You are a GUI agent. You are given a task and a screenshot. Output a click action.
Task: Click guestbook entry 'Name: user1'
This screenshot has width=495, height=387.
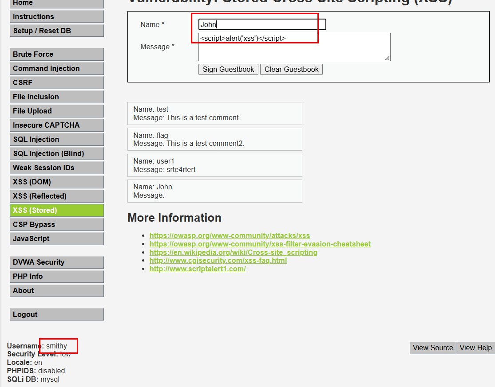(154, 161)
